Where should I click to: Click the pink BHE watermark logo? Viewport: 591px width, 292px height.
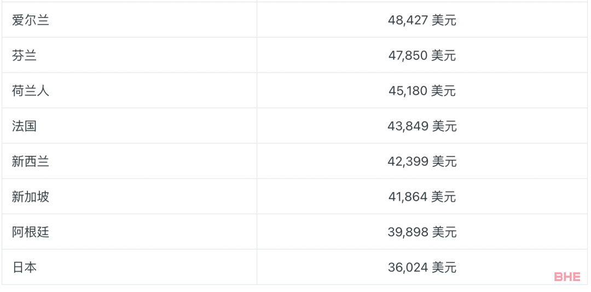coord(567,277)
